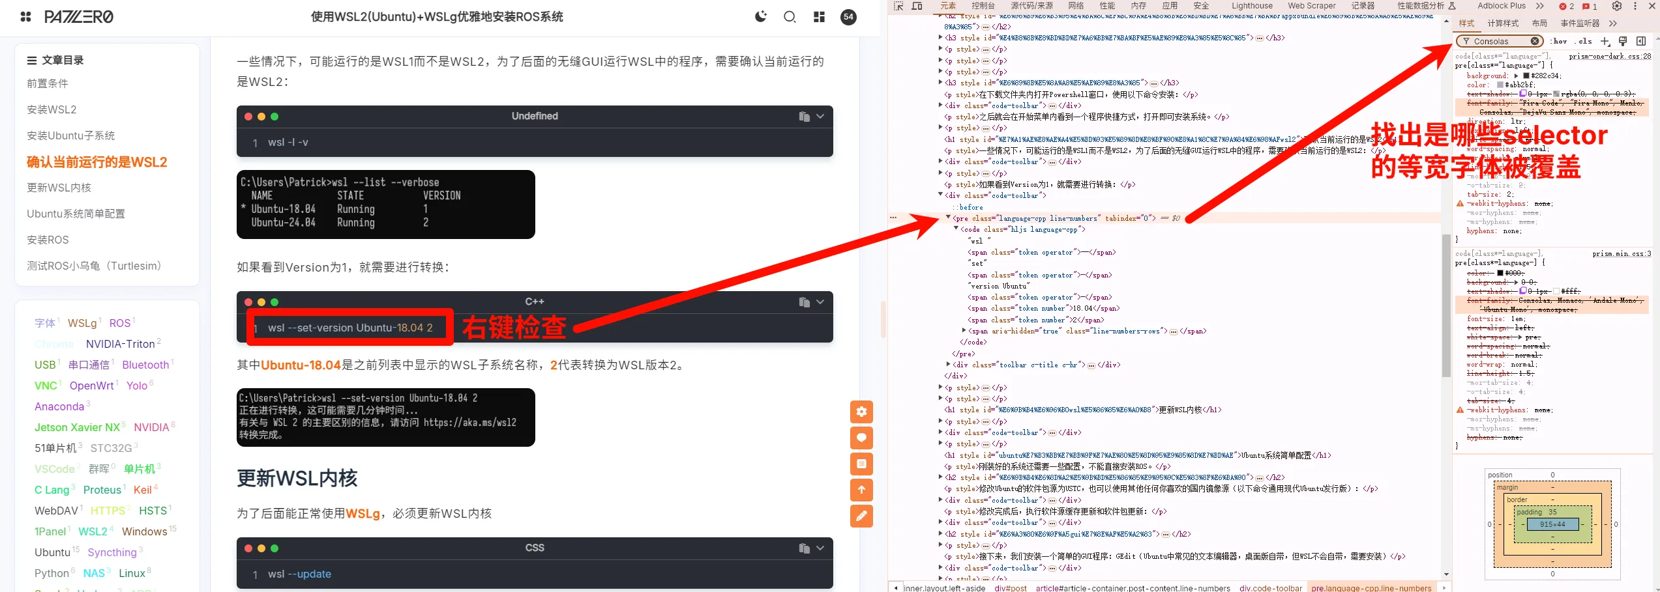Viewport: 1660px width, 592px height.
Task: Open the Bluetooth tag
Action: (145, 365)
